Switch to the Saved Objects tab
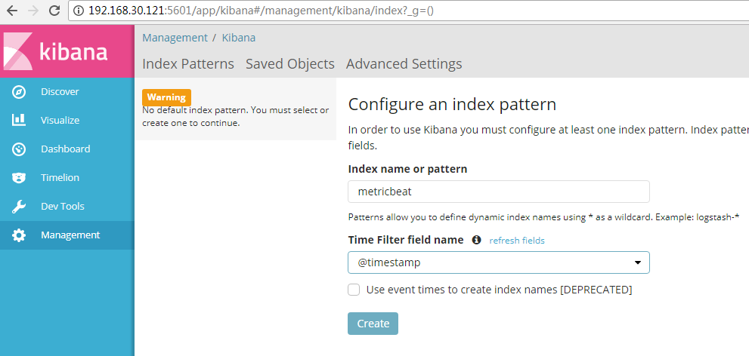The height and width of the screenshot is (356, 749). coord(290,64)
